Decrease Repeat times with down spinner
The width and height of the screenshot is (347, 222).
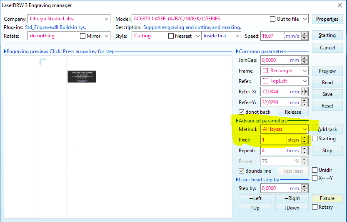pyautogui.click(x=305, y=153)
